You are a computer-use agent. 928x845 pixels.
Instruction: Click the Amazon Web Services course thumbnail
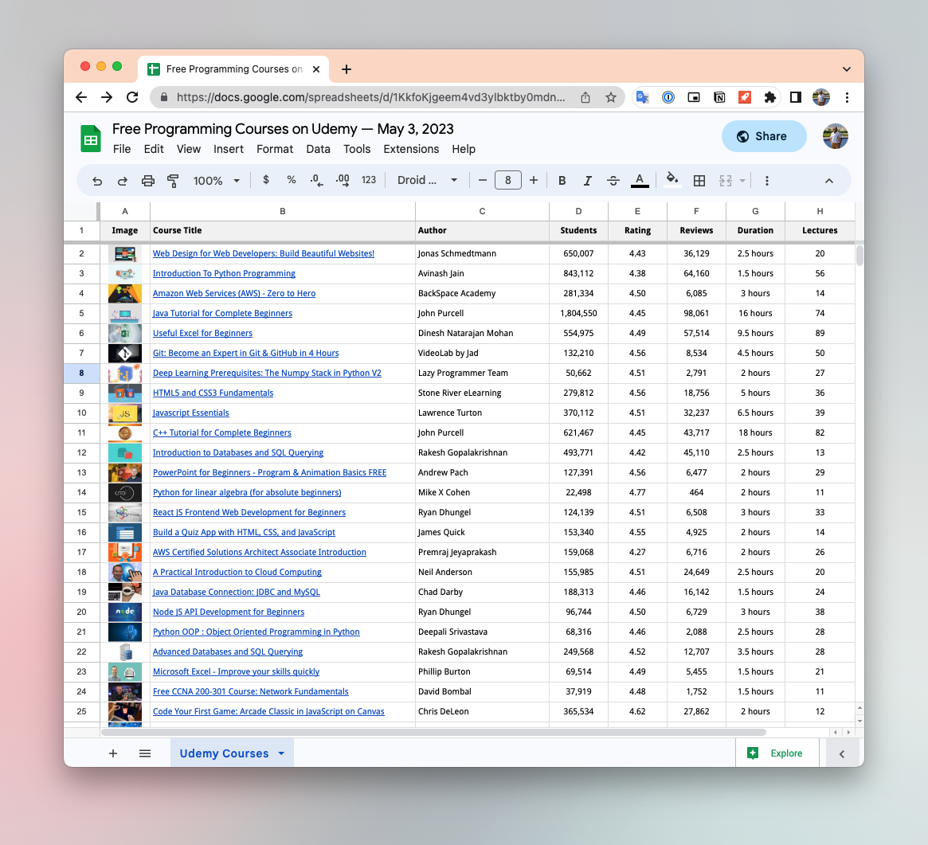tap(125, 294)
